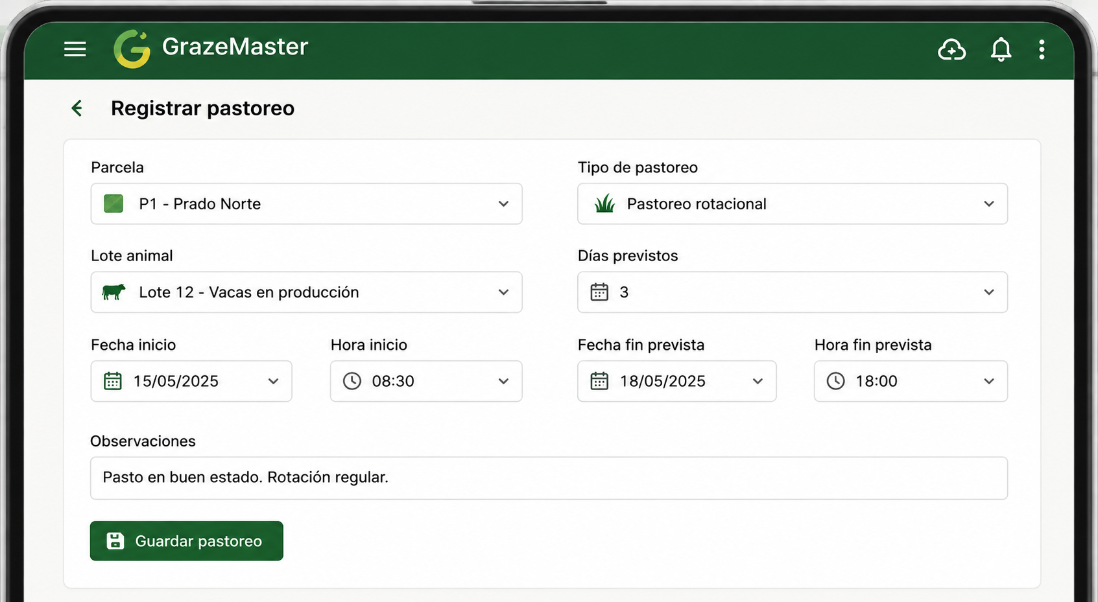Expand the Parcela dropdown chevron

(503, 203)
